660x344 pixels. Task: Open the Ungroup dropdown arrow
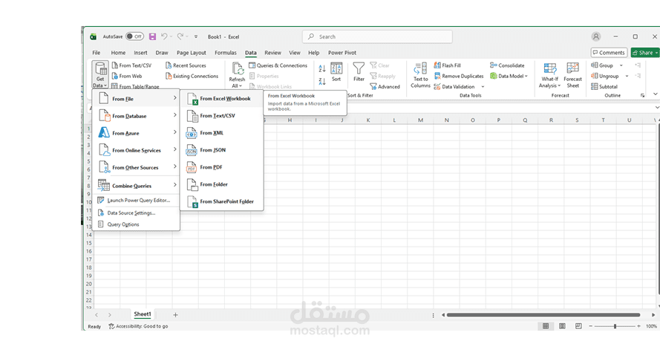(627, 77)
